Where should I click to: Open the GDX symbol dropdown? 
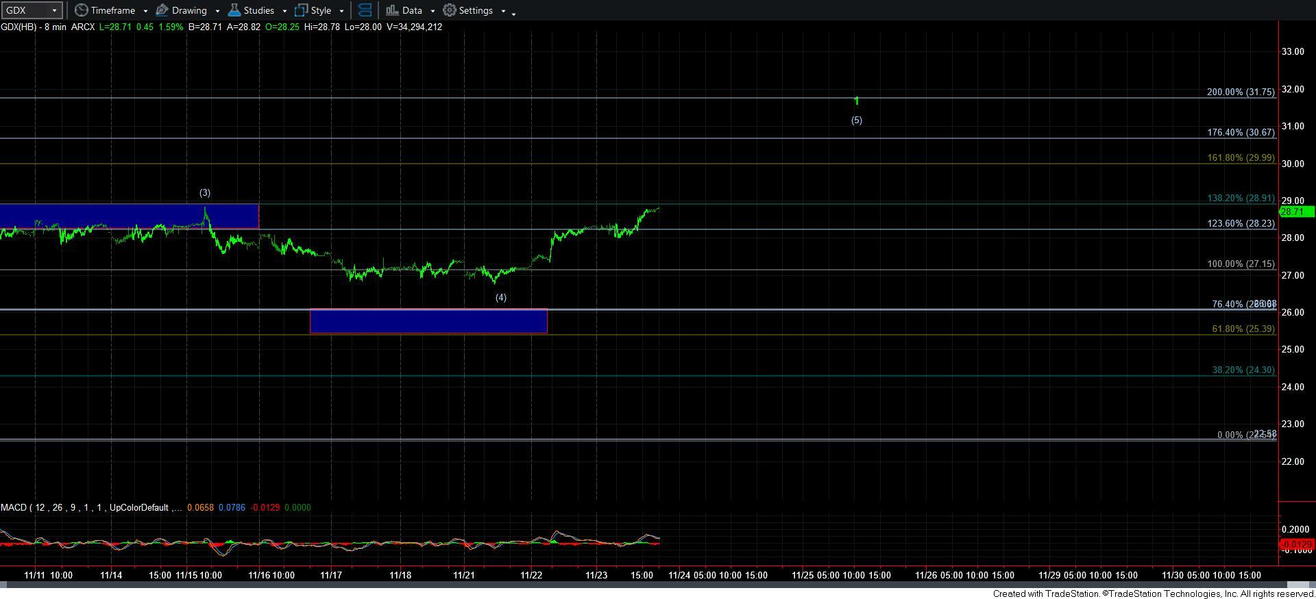tap(54, 10)
